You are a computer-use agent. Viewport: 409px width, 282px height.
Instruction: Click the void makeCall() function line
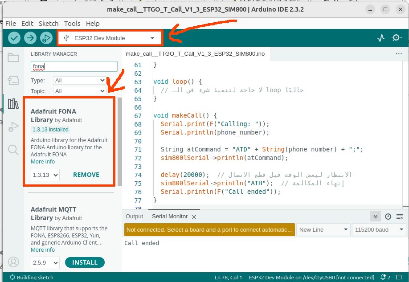click(185, 115)
